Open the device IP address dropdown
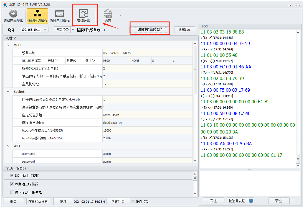 (x=45, y=30)
